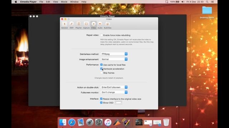The image size is (229, 128).
Task: Open the Audio preferences tab
Action: coord(100,25)
